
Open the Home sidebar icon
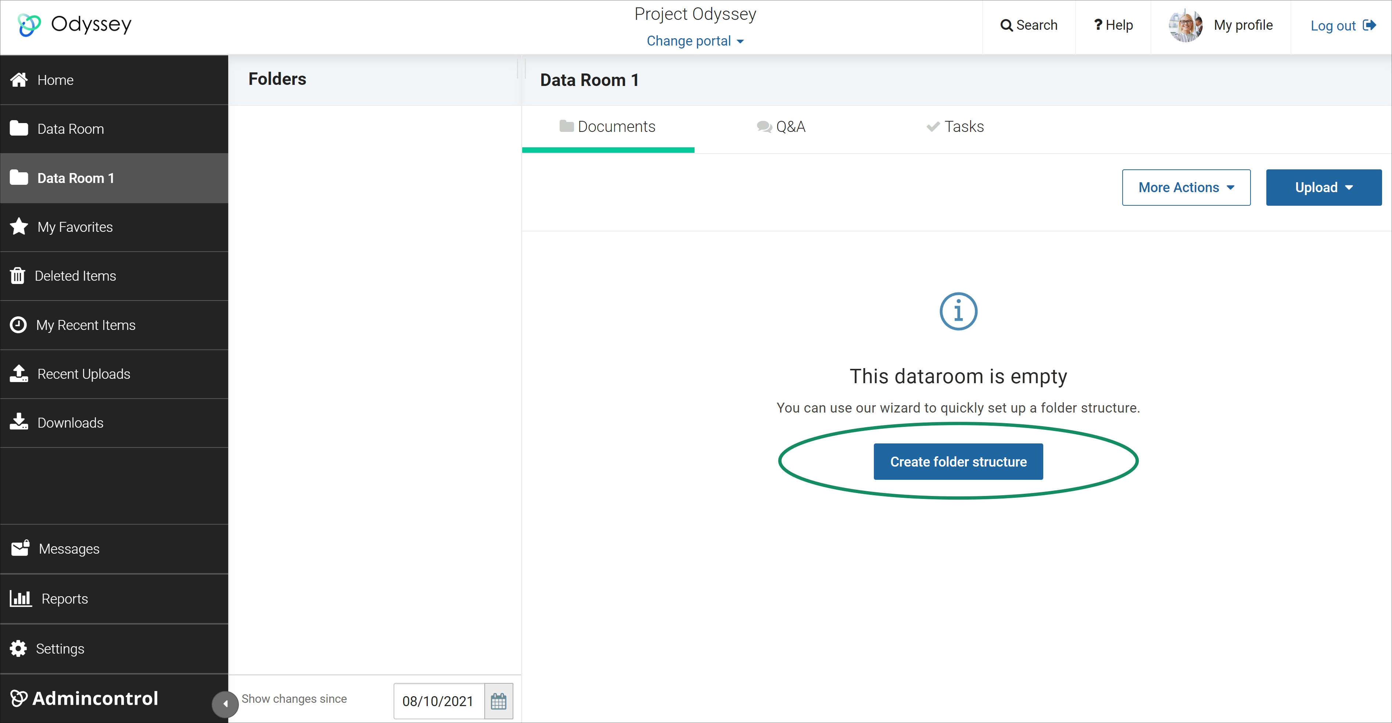(19, 80)
